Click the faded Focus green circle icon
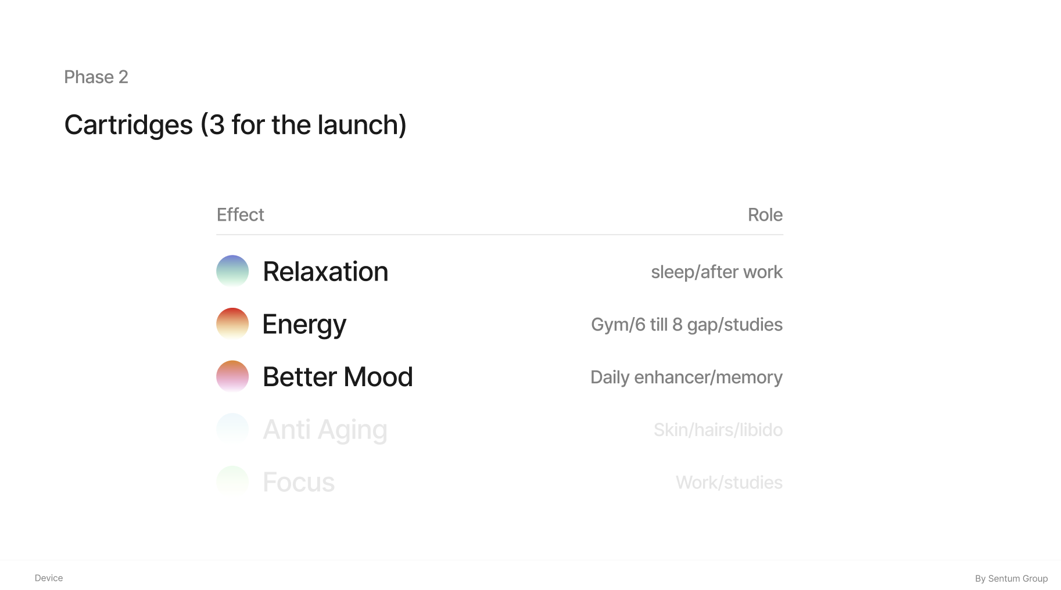1061x590 pixels. click(x=232, y=481)
